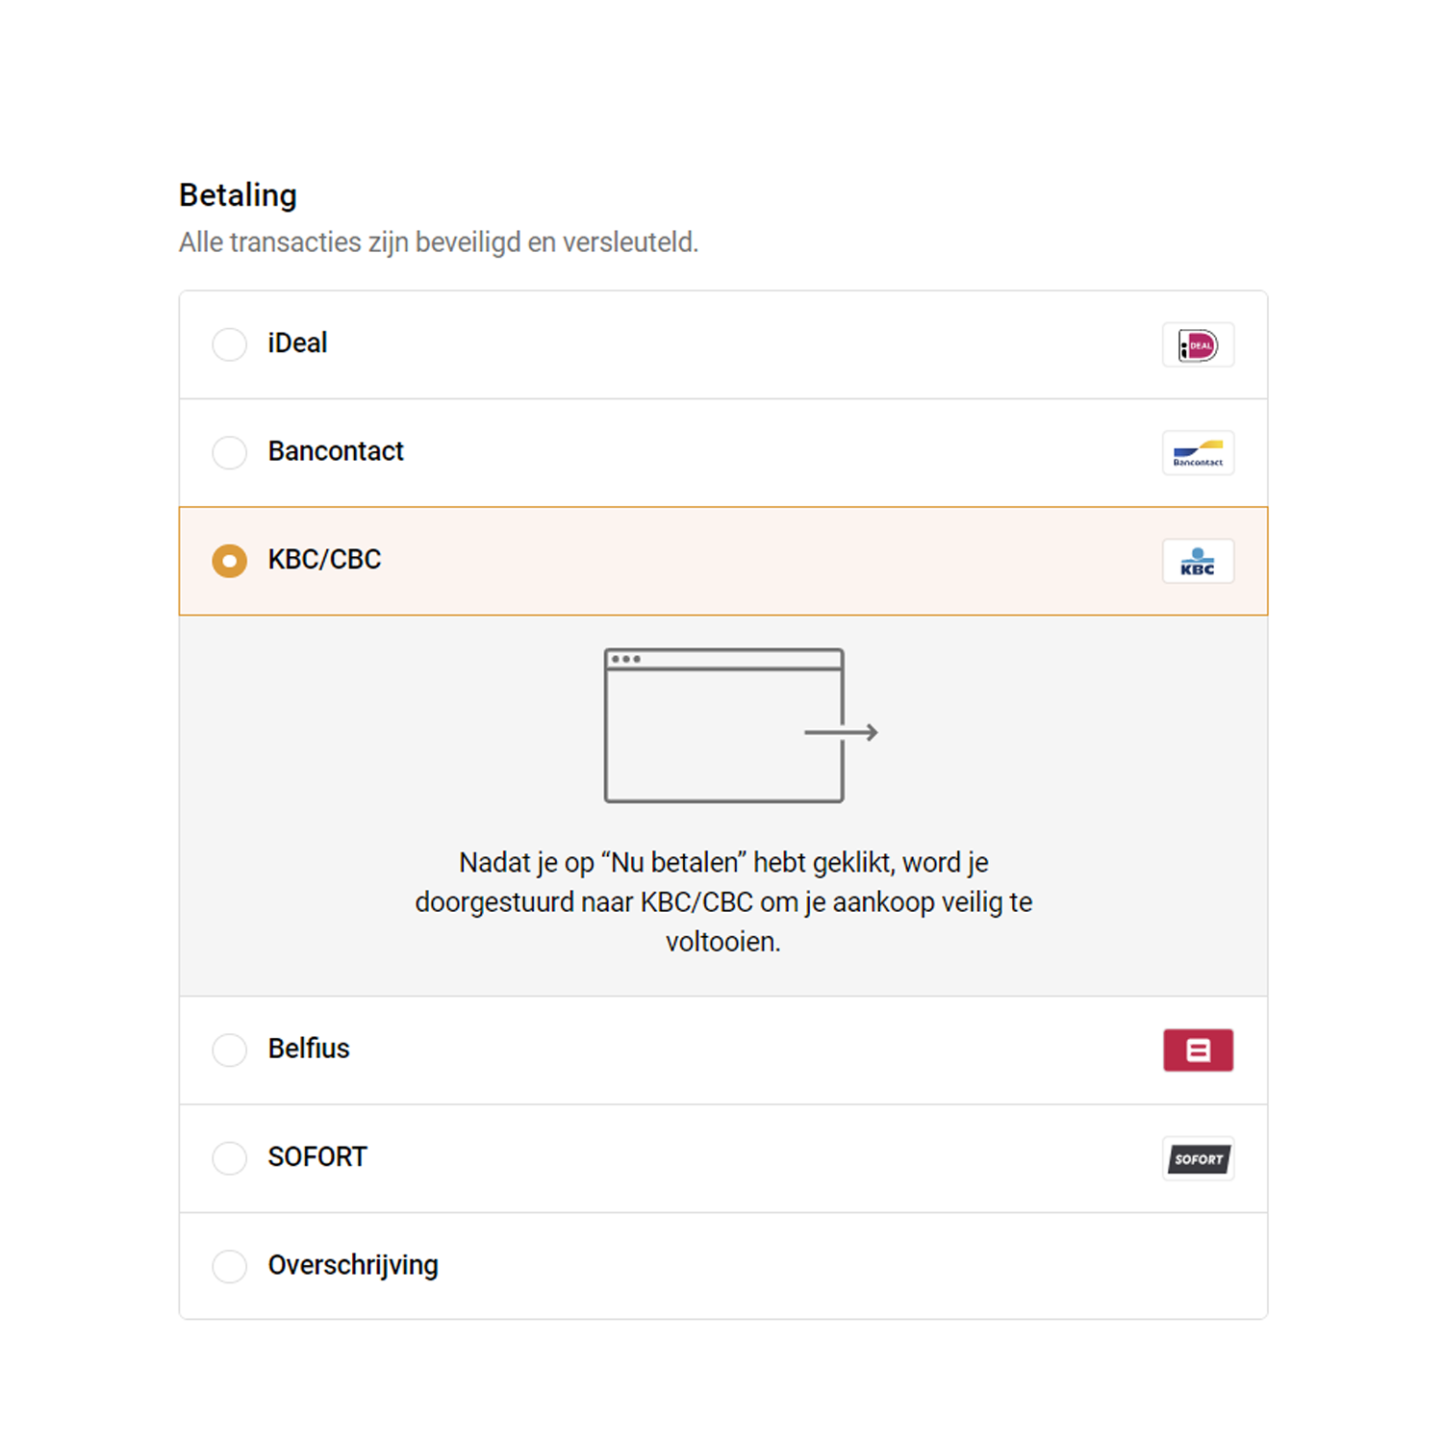Select the Bancontact radio button
1443x1443 pixels.
(230, 452)
